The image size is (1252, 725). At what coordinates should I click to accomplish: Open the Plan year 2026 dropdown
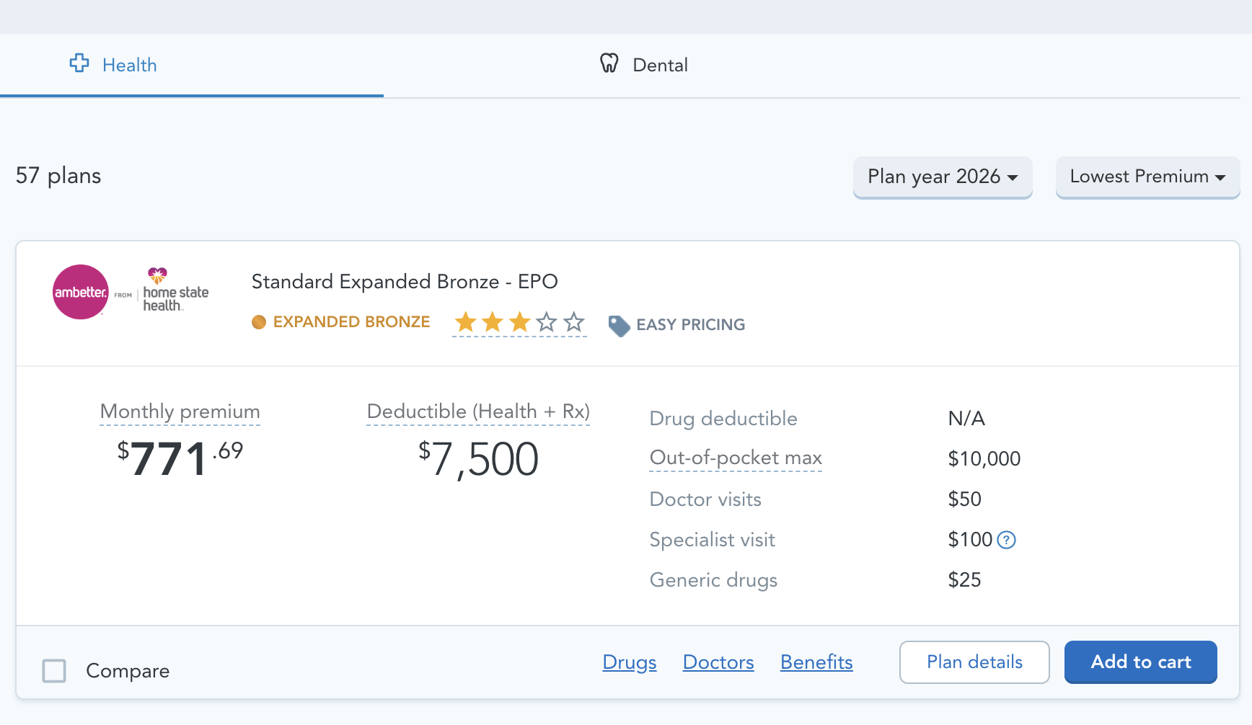(942, 177)
